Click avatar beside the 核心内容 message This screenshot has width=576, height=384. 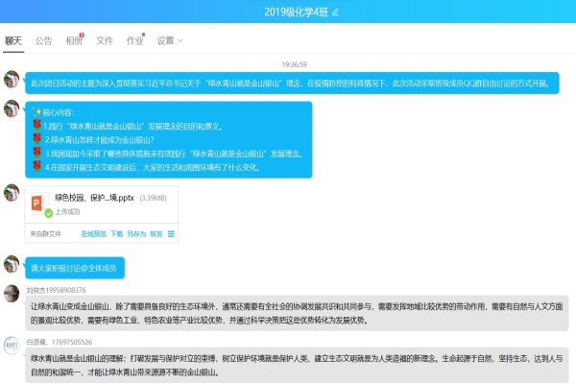click(12, 108)
